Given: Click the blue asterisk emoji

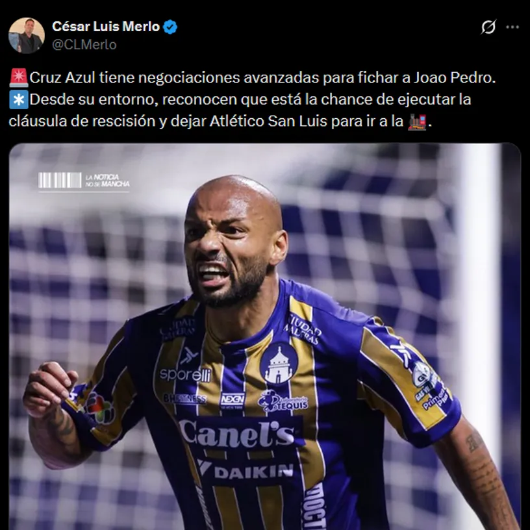Looking at the screenshot, I should pyautogui.click(x=19, y=100).
